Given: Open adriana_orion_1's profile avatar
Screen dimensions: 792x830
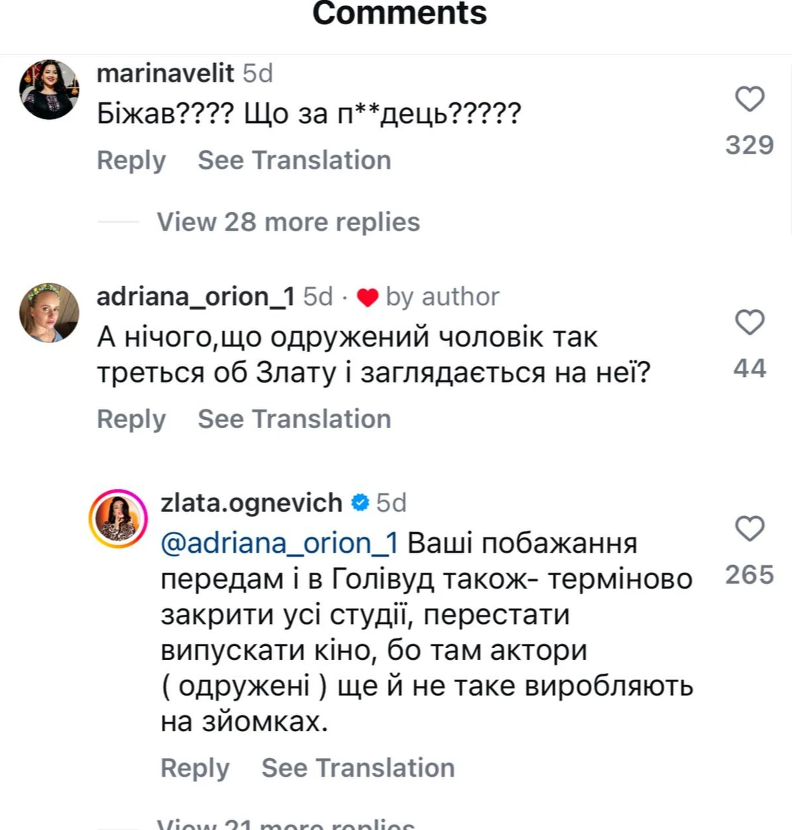Looking at the screenshot, I should 49,313.
